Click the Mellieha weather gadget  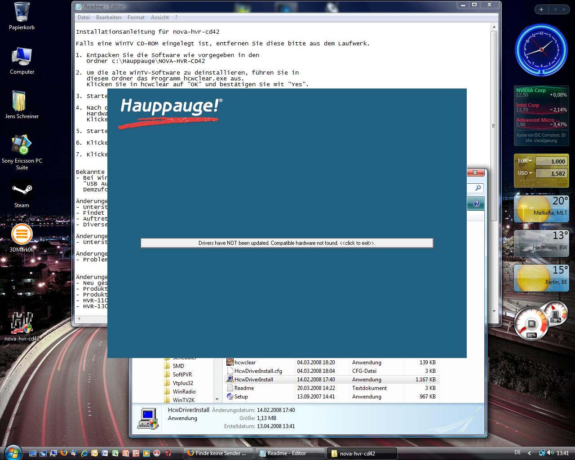pyautogui.click(x=541, y=208)
